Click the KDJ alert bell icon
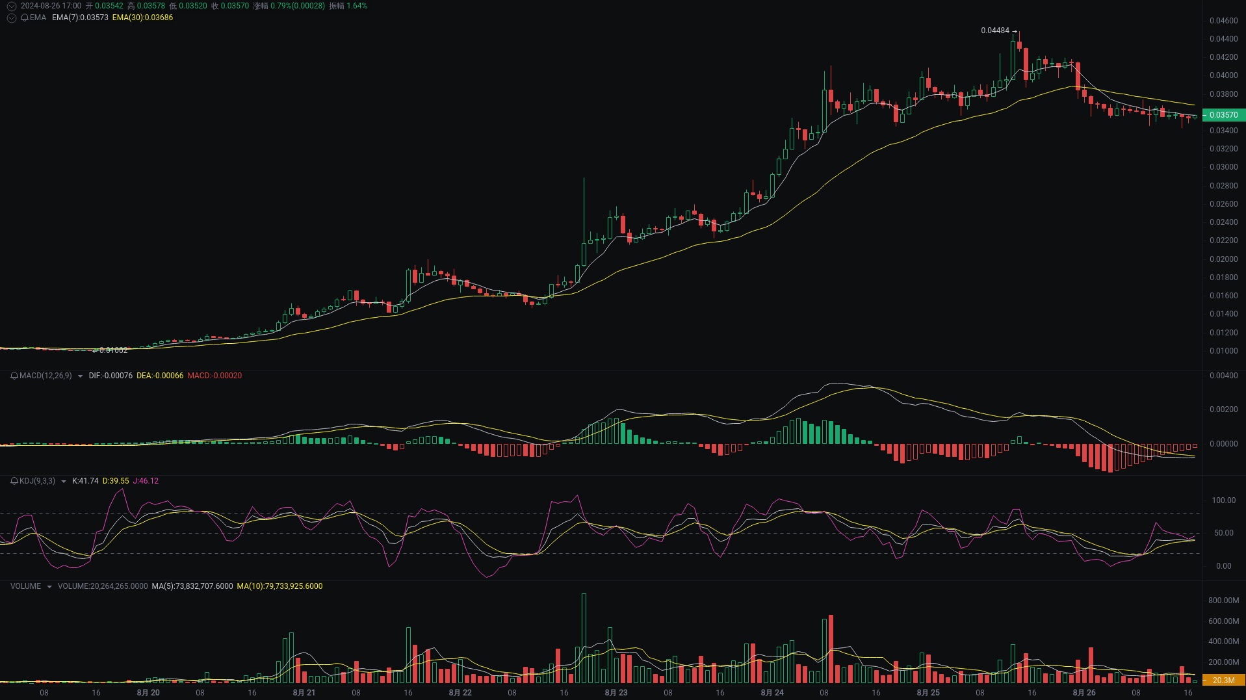 tap(13, 481)
